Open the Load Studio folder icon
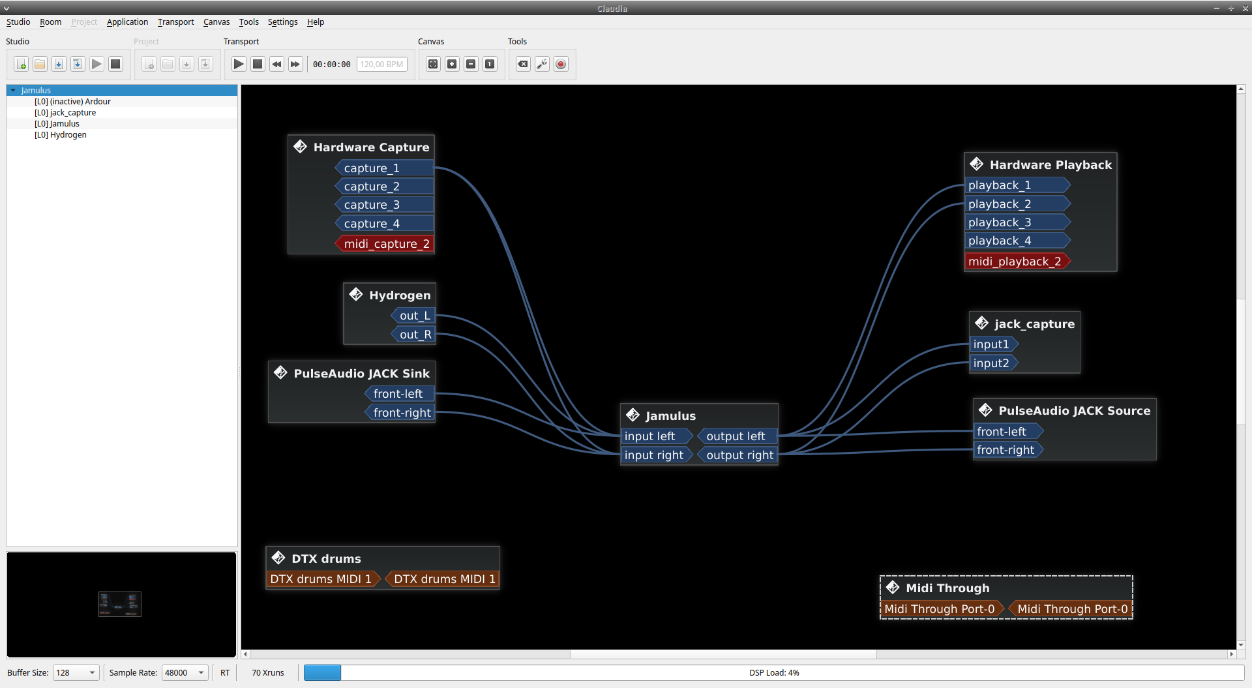Image resolution: width=1252 pixels, height=688 pixels. 40,64
